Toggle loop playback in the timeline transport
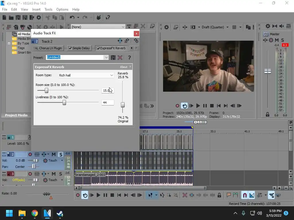Screen dimensions: 294x220 85,195
